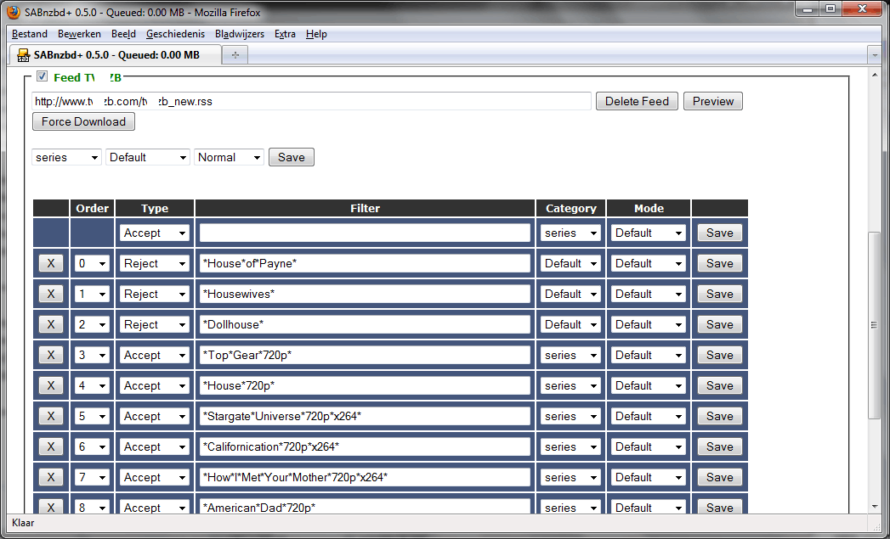
Task: Remove the Dollhouse filter using X
Action: [50, 325]
